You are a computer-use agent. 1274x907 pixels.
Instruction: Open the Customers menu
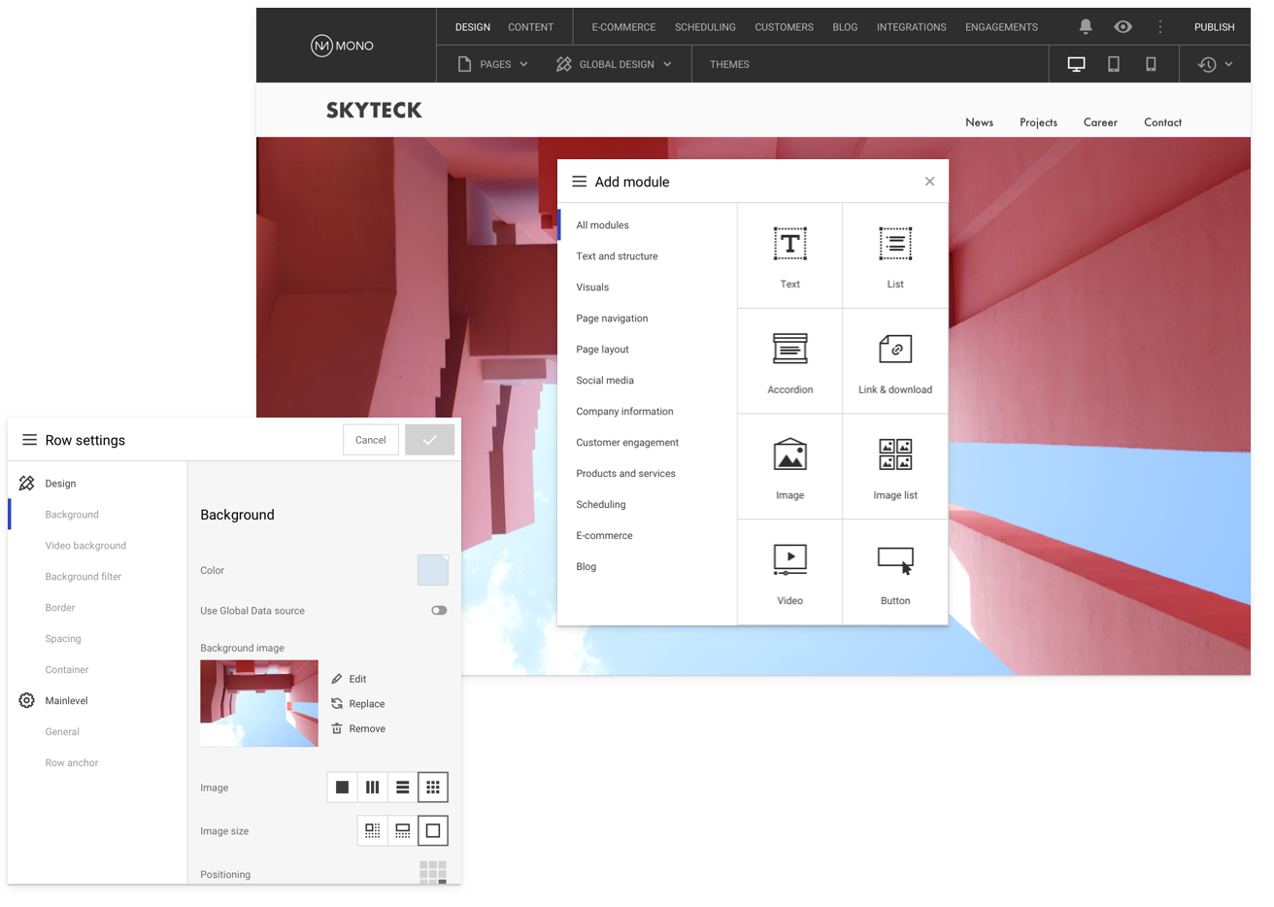(x=784, y=27)
